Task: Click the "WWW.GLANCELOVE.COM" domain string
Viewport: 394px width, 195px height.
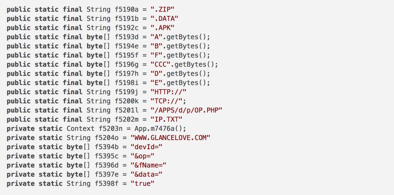Action: pyautogui.click(x=171, y=138)
